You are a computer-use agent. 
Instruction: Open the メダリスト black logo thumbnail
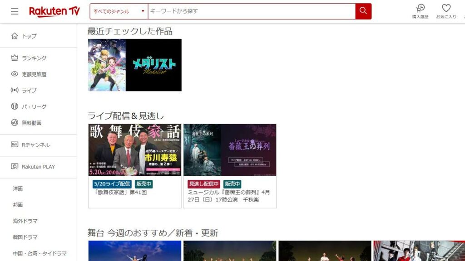click(x=153, y=65)
